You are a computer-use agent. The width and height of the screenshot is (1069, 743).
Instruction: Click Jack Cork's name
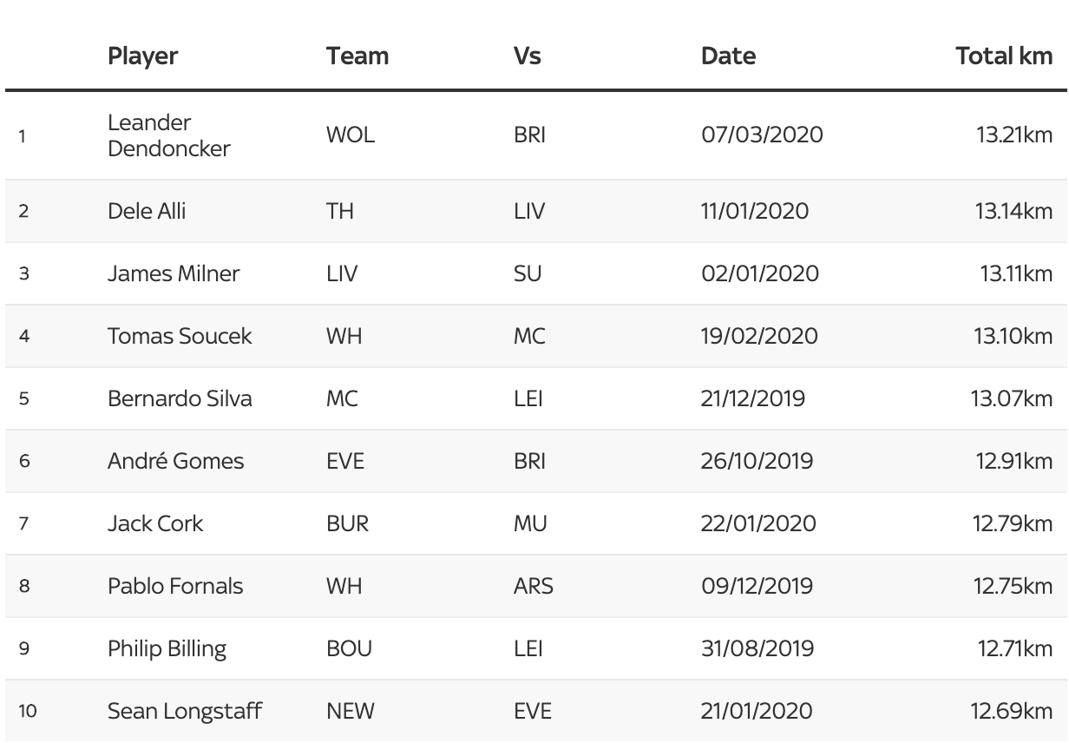pos(155,523)
